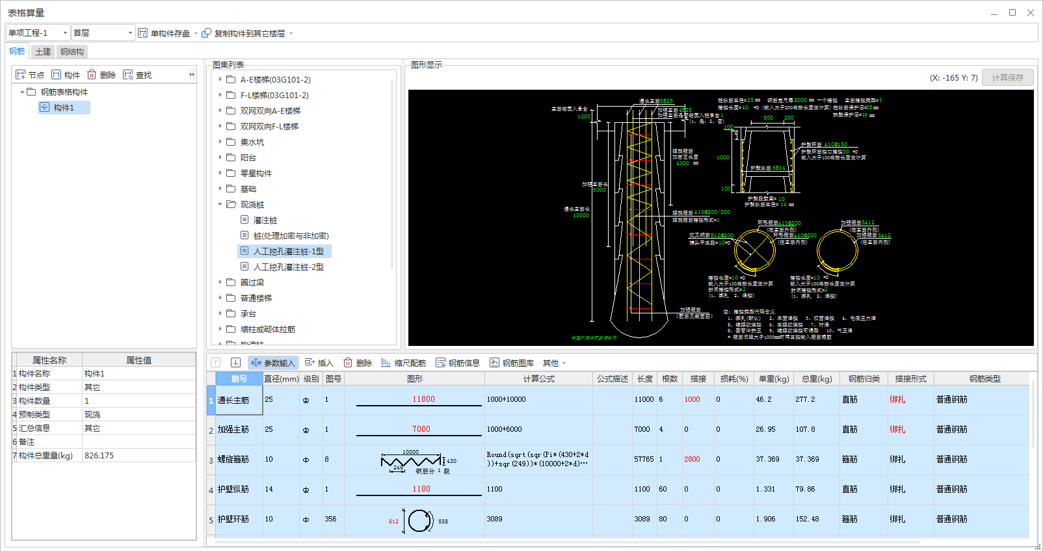This screenshot has width=1043, height=552.
Task: Move the rebar row down with the down arrow
Action: [x=235, y=363]
